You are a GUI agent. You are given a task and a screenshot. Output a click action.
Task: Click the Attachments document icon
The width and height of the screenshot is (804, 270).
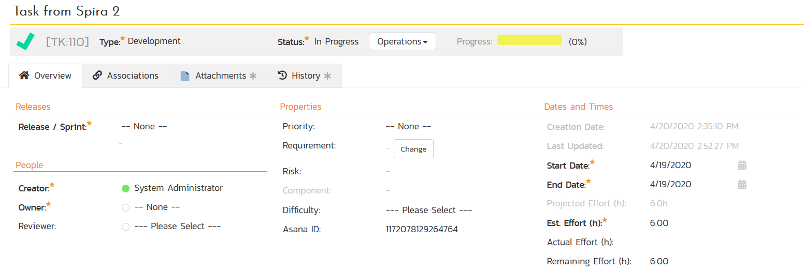pyautogui.click(x=185, y=76)
